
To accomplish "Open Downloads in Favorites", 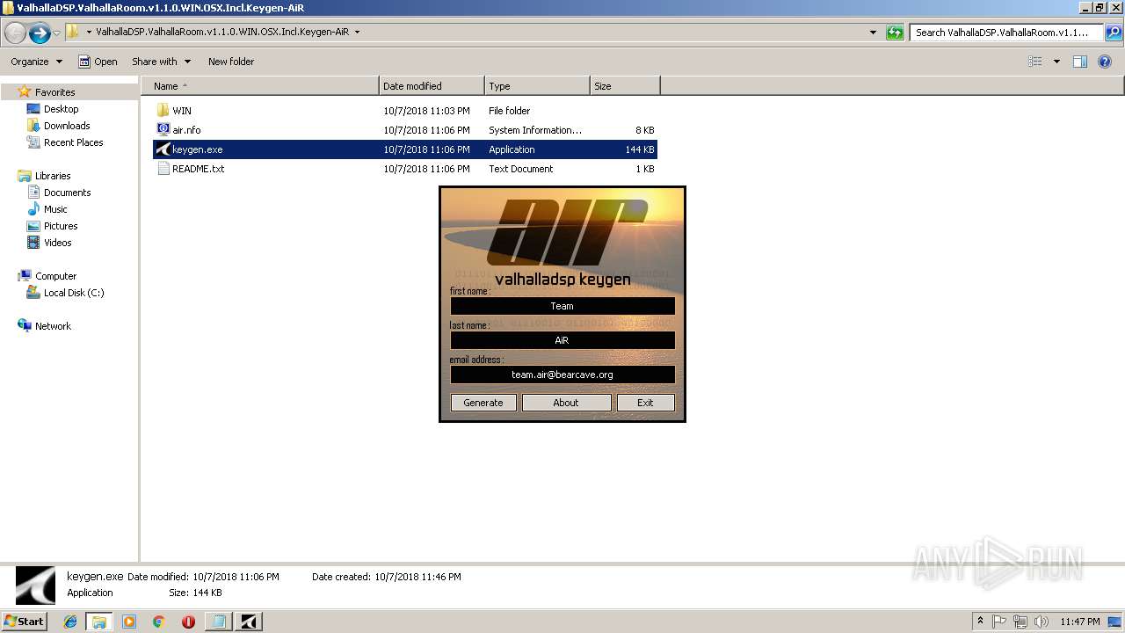I will tap(67, 126).
